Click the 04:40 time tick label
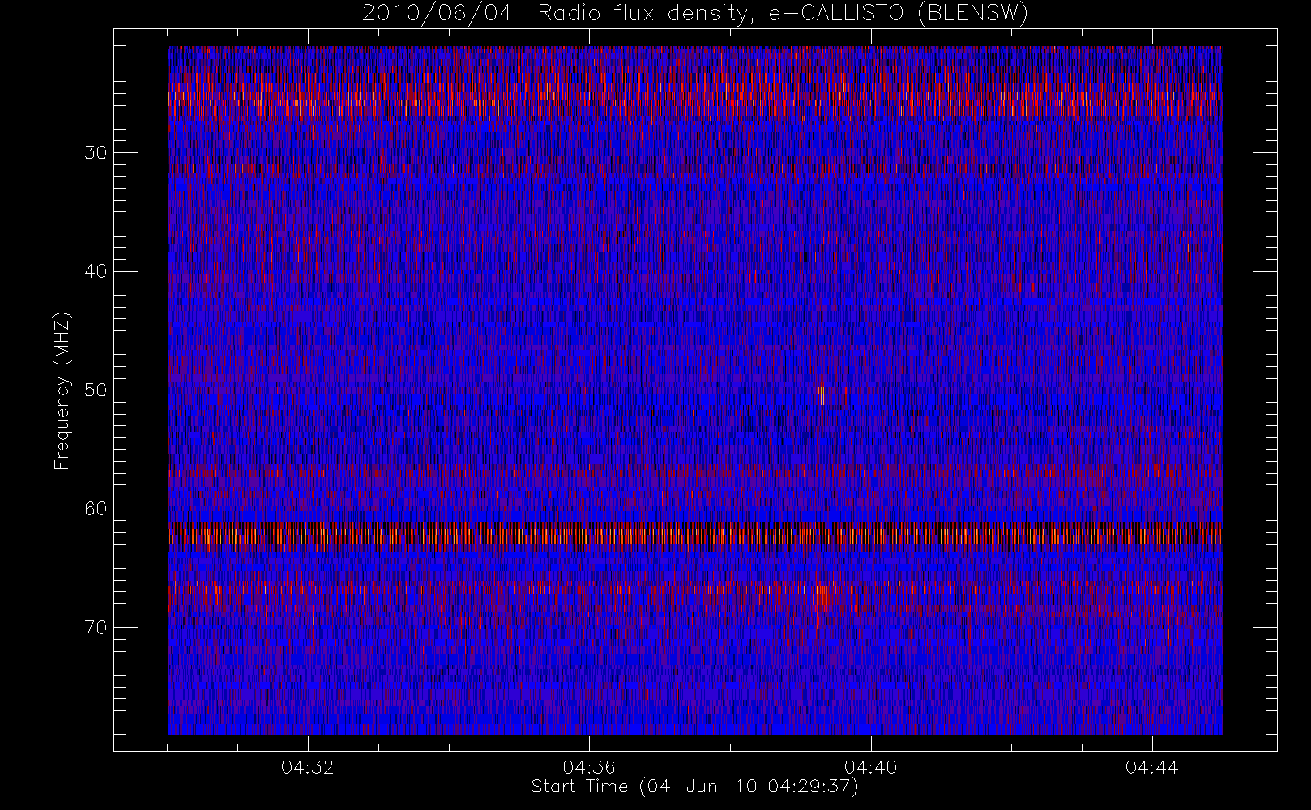 click(870, 767)
